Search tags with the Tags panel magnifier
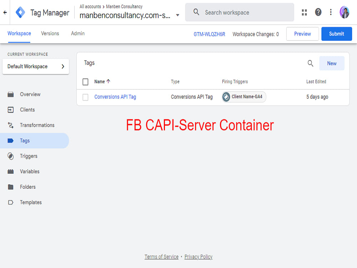 310,63
